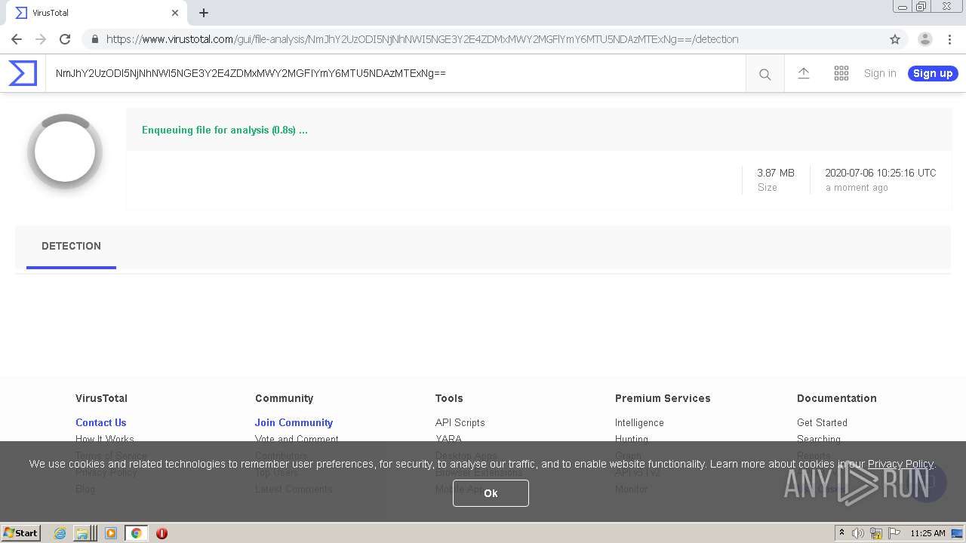The width and height of the screenshot is (966, 543).
Task: Accept cookies with Ok button
Action: [491, 493]
